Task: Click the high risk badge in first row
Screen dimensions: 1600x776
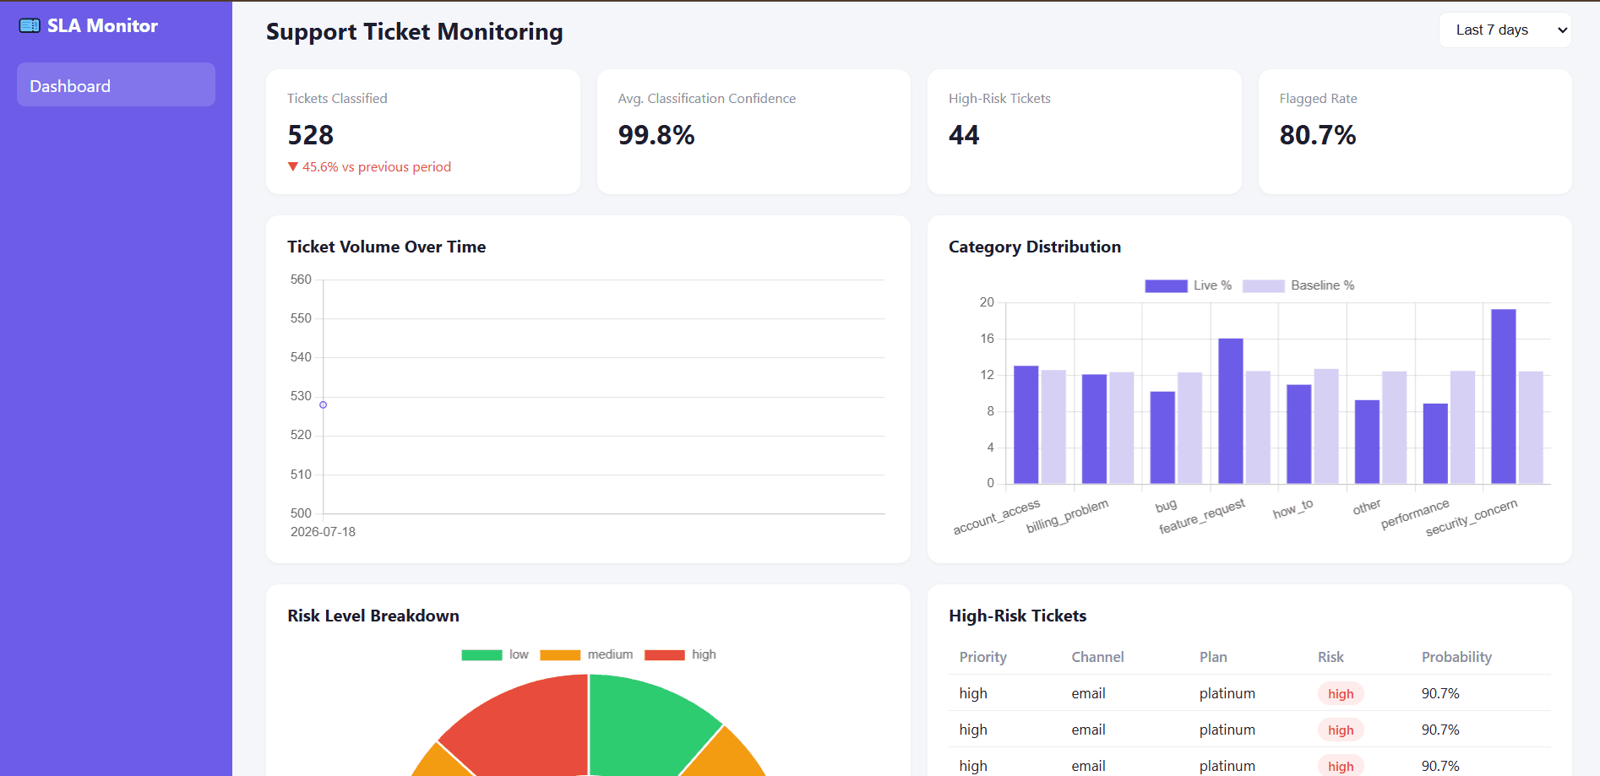Action: (x=1341, y=694)
